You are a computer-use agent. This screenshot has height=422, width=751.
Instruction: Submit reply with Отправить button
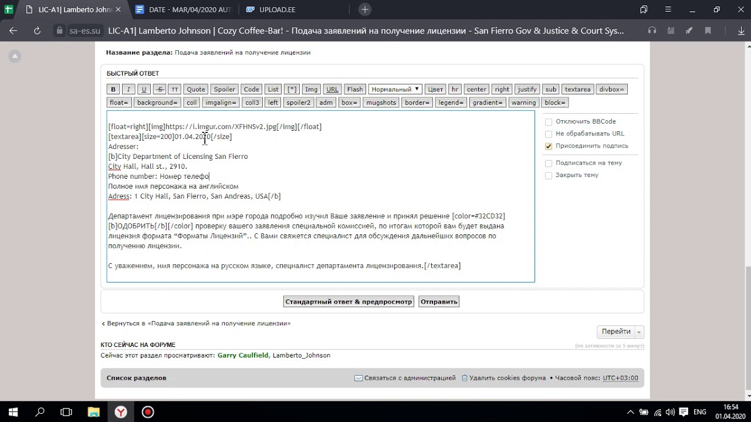point(439,302)
